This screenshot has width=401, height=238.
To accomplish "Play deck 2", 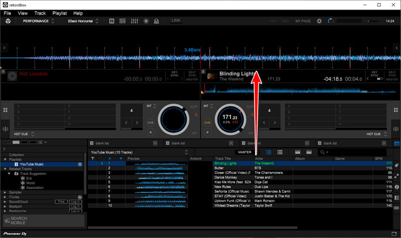I will (x=208, y=132).
